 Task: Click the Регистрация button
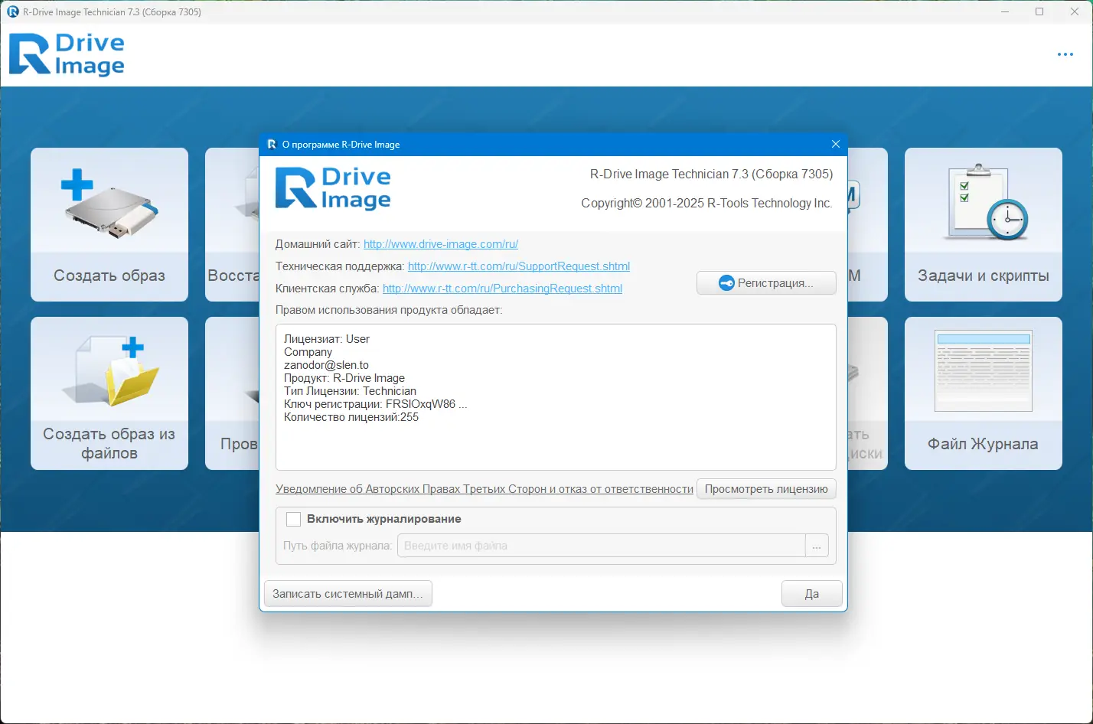pyautogui.click(x=766, y=283)
